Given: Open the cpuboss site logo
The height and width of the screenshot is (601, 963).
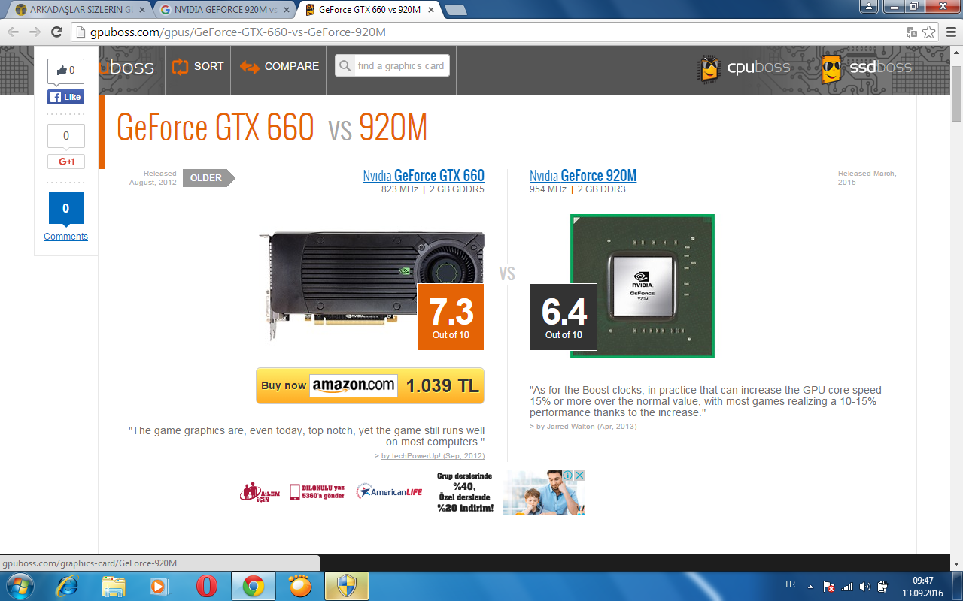Looking at the screenshot, I should [744, 68].
